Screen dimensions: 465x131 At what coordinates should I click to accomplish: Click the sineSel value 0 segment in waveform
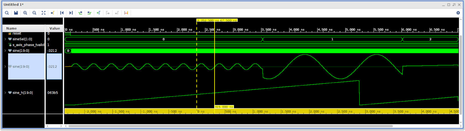tap(164, 39)
